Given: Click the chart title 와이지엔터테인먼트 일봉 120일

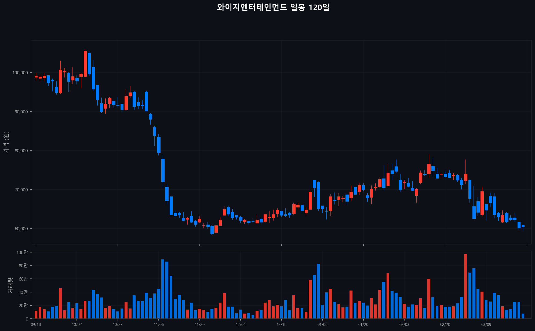Looking at the screenshot, I should [x=273, y=8].
